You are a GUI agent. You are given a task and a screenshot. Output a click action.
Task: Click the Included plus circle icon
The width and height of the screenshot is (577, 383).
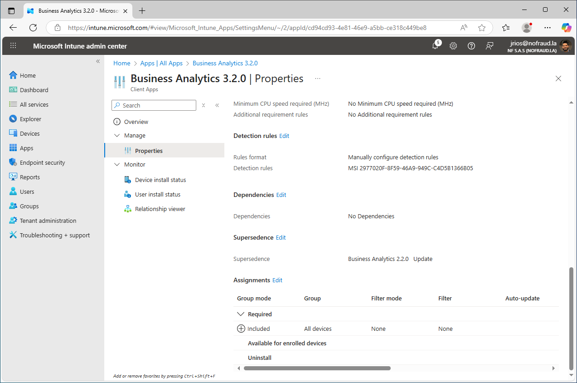[x=241, y=329]
